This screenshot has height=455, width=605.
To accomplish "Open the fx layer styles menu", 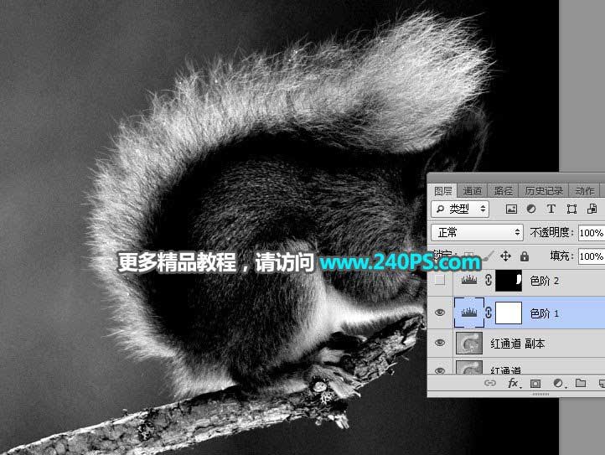I will click(x=513, y=383).
